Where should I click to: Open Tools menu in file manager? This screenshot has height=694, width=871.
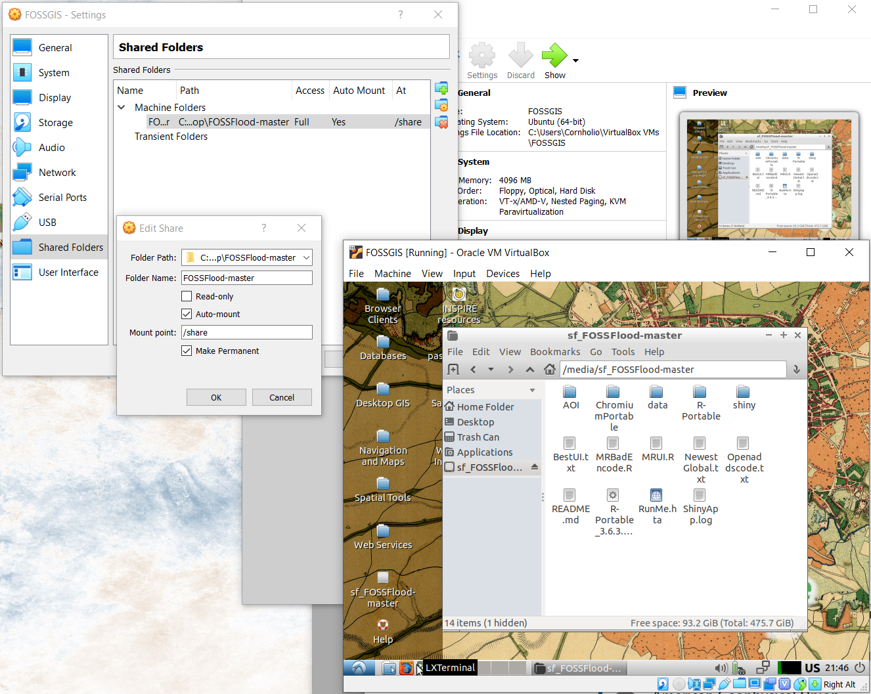tap(623, 352)
